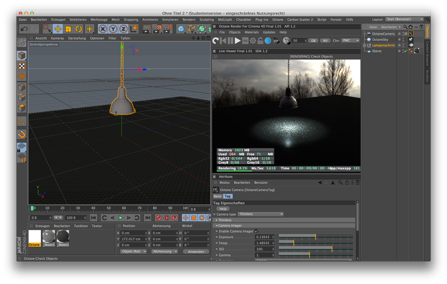Open the Chn PMC channel dropdown
The width and height of the screenshot is (447, 284).
(350, 41)
